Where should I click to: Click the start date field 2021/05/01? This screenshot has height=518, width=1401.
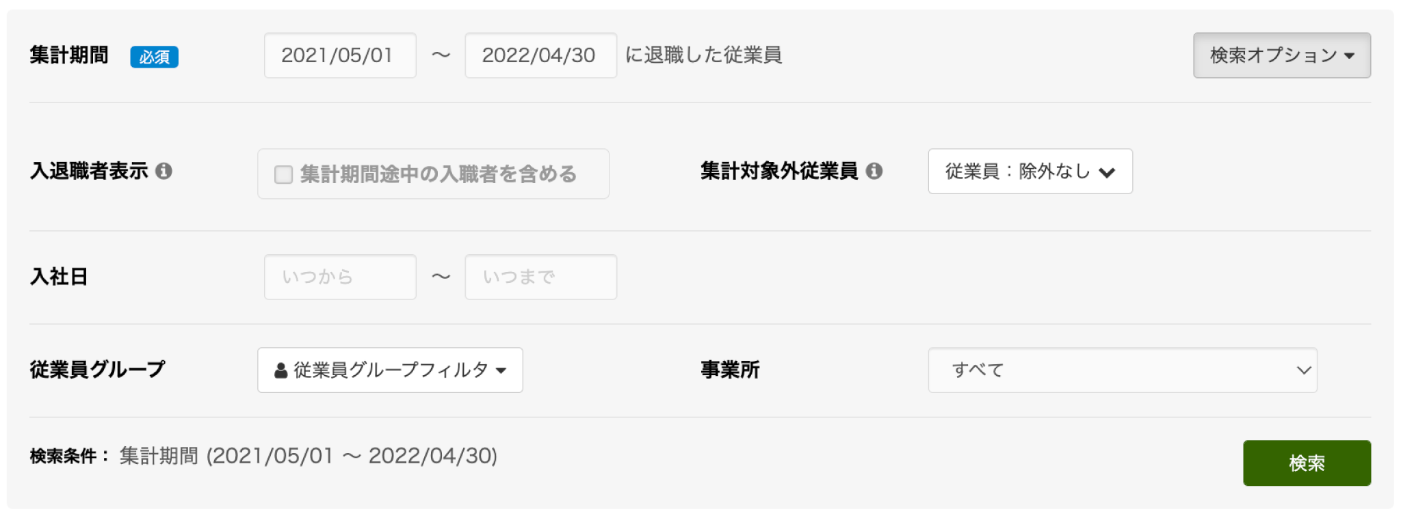pos(340,55)
